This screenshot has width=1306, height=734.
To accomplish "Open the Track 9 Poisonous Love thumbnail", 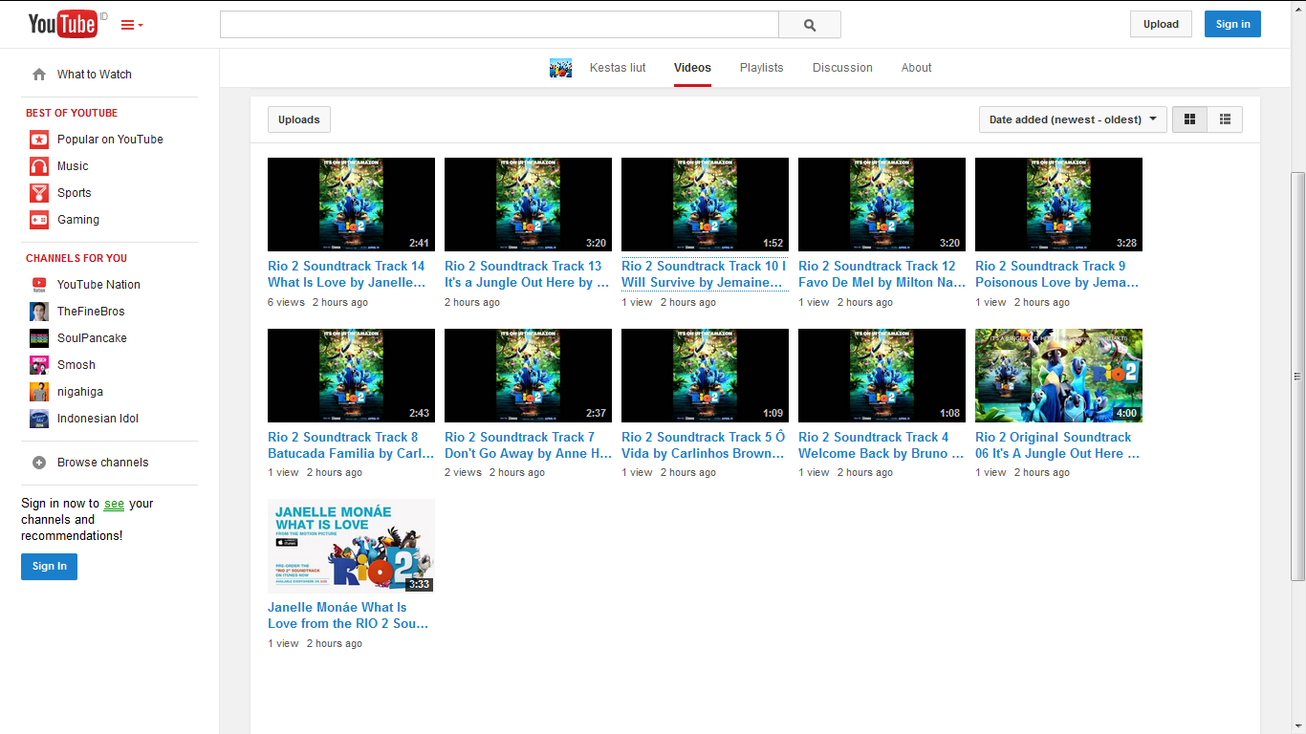I will point(1058,205).
